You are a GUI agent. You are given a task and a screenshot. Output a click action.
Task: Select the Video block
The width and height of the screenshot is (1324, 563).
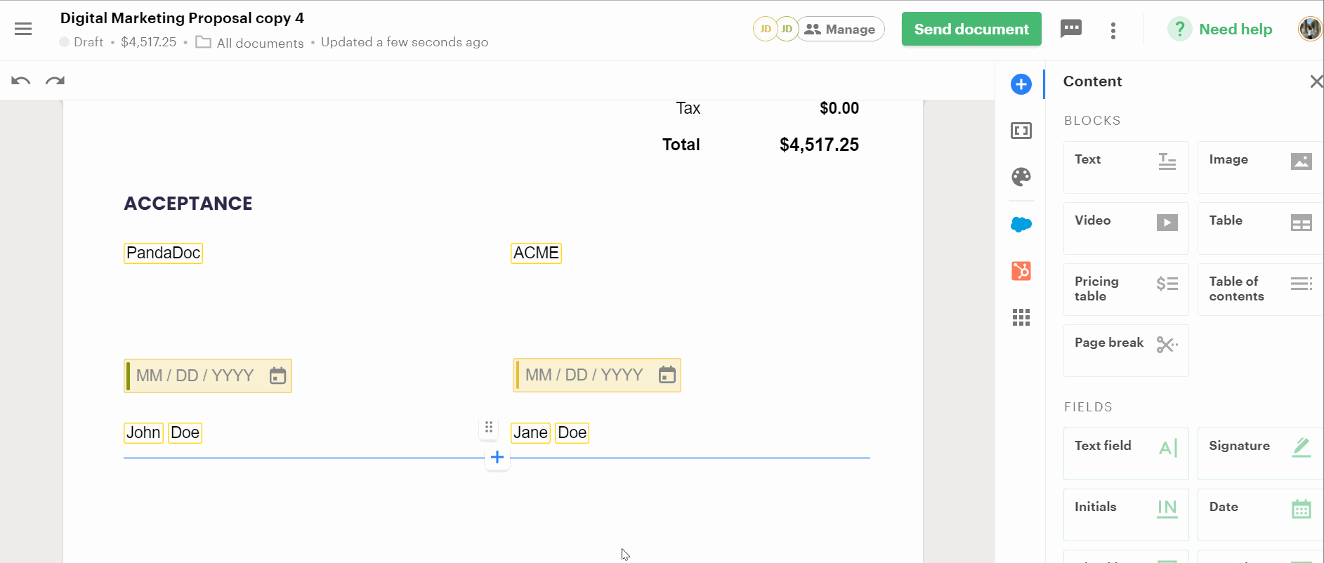click(x=1126, y=228)
